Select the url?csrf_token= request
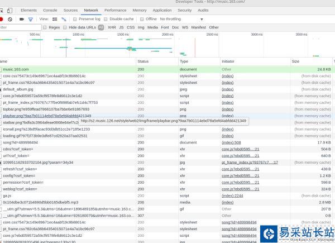 166,156
